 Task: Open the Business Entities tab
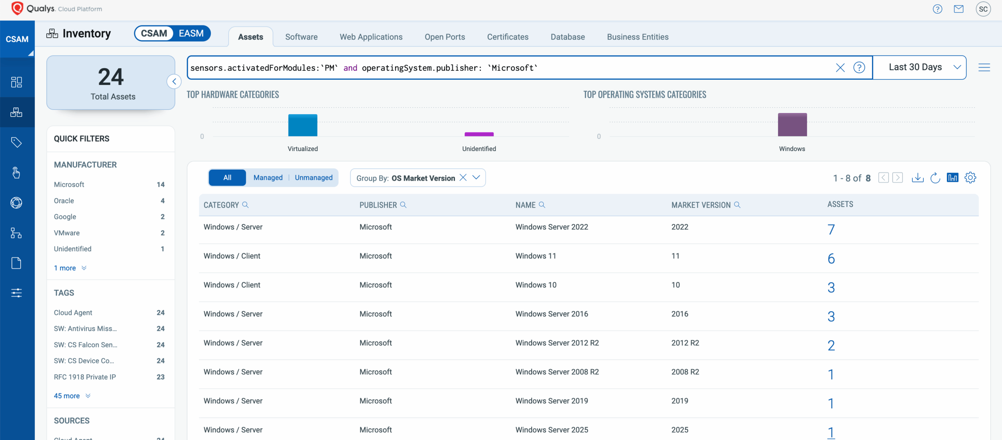click(x=638, y=37)
